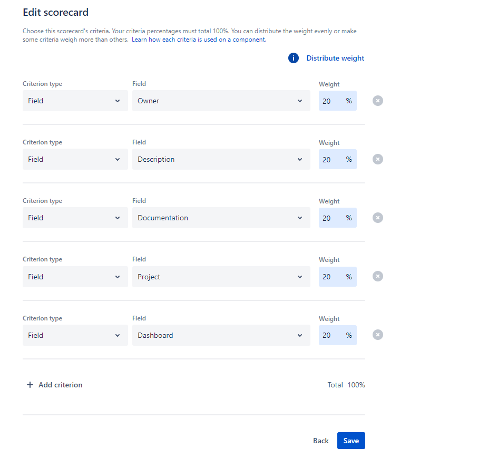Viewport: 488px width, 458px height.
Task: Open the Documentation field dropdown
Action: click(221, 218)
